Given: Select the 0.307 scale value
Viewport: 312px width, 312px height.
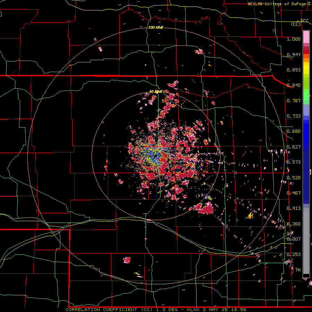Looking at the screenshot, I should [x=294, y=239].
